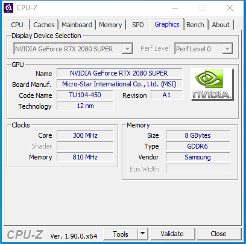Viewport: 246px width, 244px height.
Task: Click the Close button at bottom
Action: tap(219, 234)
